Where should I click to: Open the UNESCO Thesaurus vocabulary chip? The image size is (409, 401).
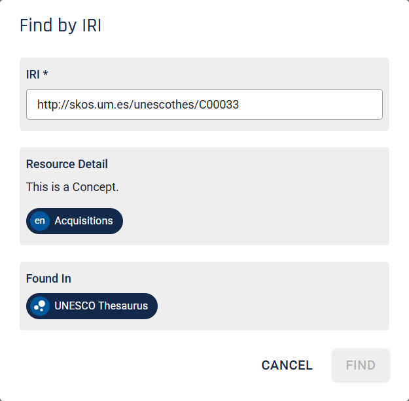92,306
